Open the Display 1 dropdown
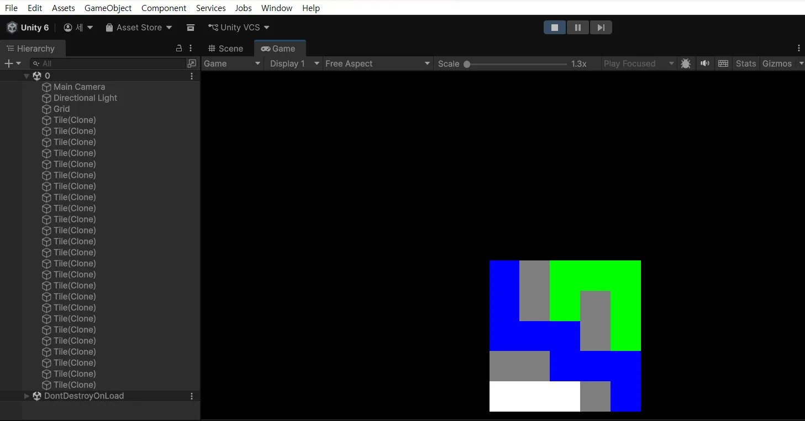Viewport: 805px width, 421px height. pyautogui.click(x=294, y=63)
